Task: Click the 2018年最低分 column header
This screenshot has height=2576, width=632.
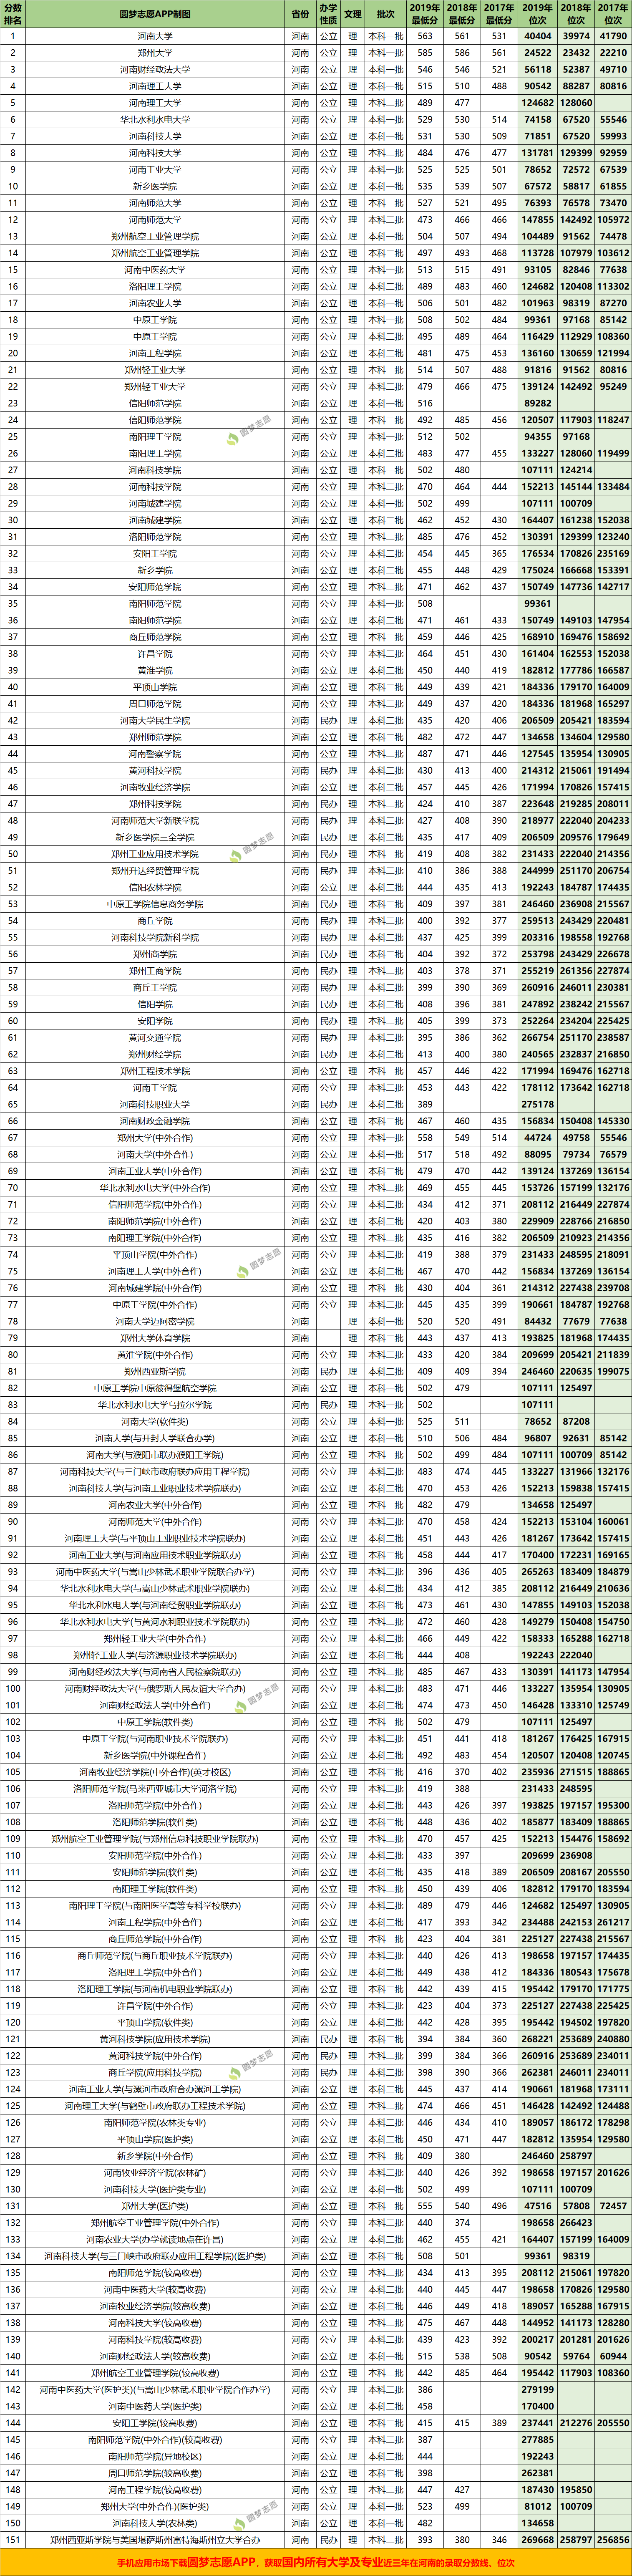Action: (462, 14)
